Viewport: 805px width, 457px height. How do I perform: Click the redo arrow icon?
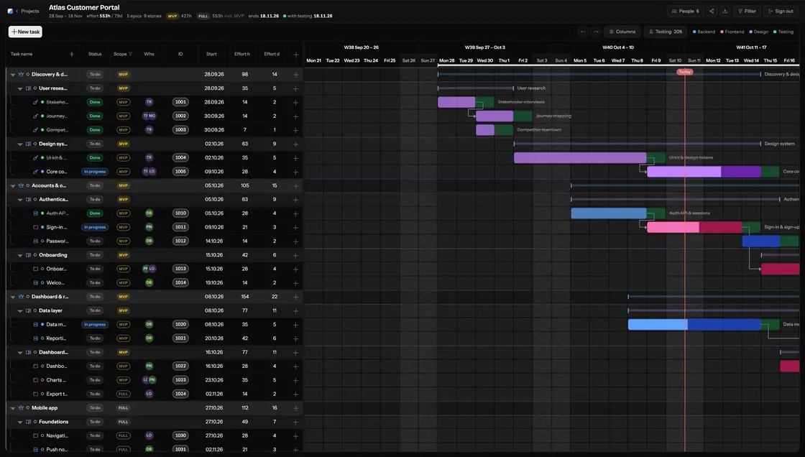(596, 32)
